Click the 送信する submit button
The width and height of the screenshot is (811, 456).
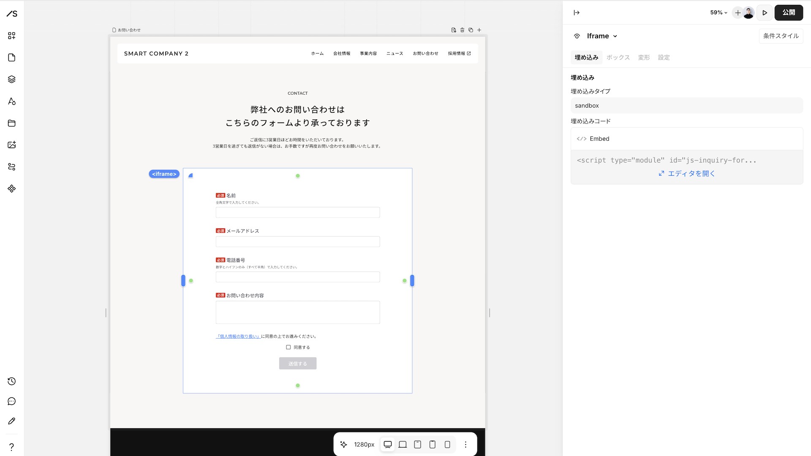coord(298,364)
